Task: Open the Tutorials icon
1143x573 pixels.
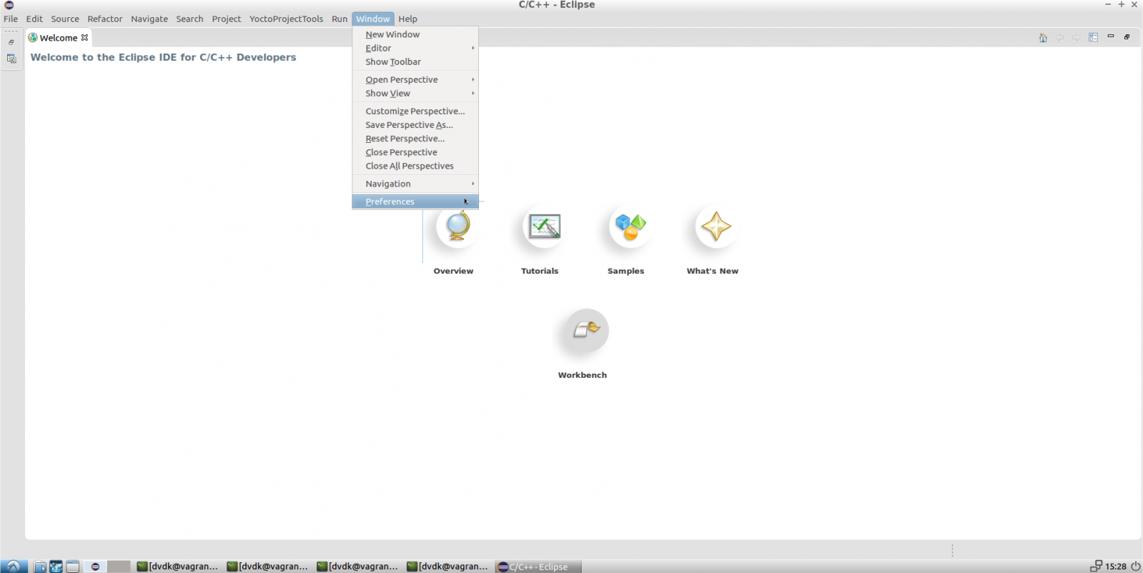Action: [544, 227]
